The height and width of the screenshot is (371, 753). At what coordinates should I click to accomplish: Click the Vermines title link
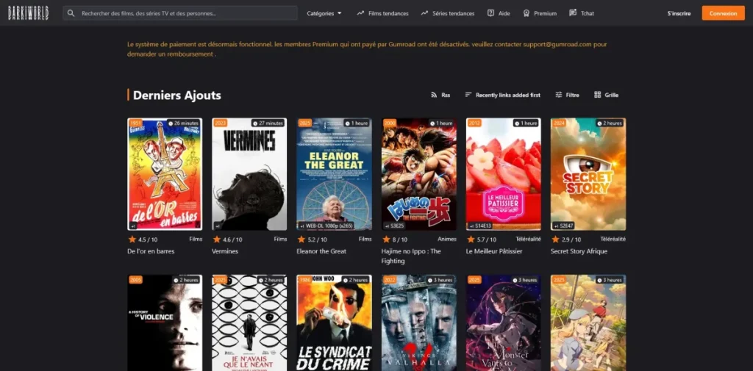pos(225,251)
